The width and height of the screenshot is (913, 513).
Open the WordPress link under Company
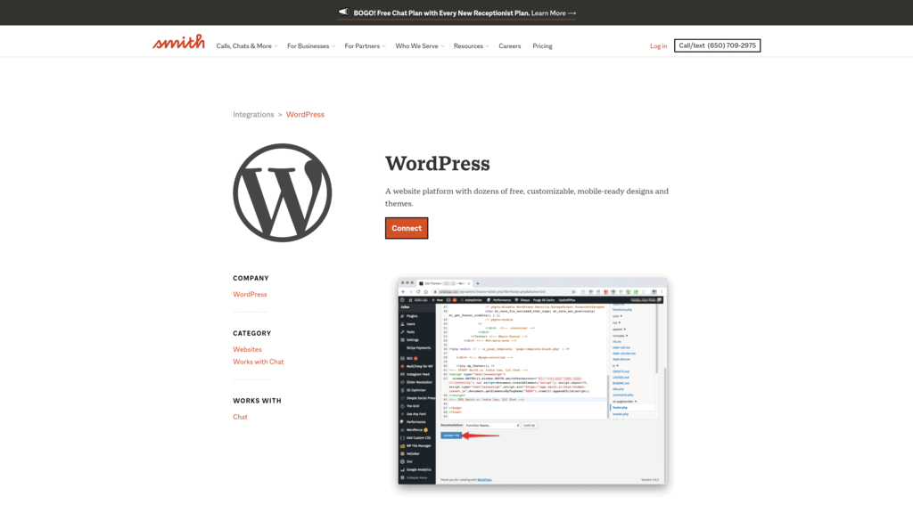pos(250,294)
